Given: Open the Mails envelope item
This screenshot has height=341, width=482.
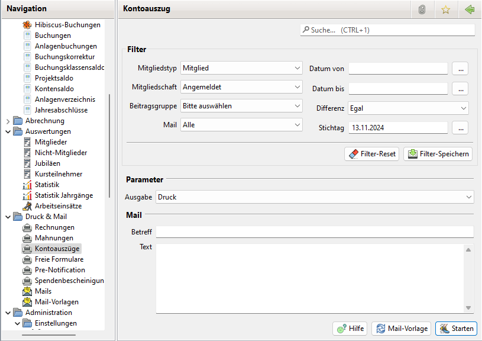Looking at the screenshot, I should [x=43, y=291].
